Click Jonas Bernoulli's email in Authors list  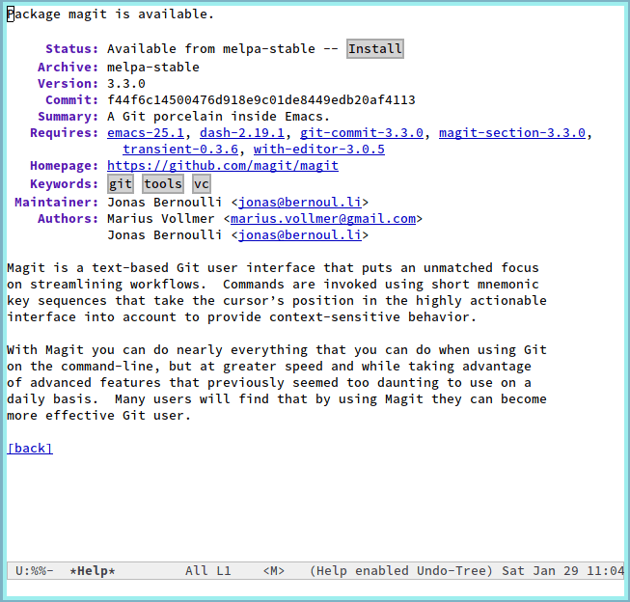coord(300,235)
